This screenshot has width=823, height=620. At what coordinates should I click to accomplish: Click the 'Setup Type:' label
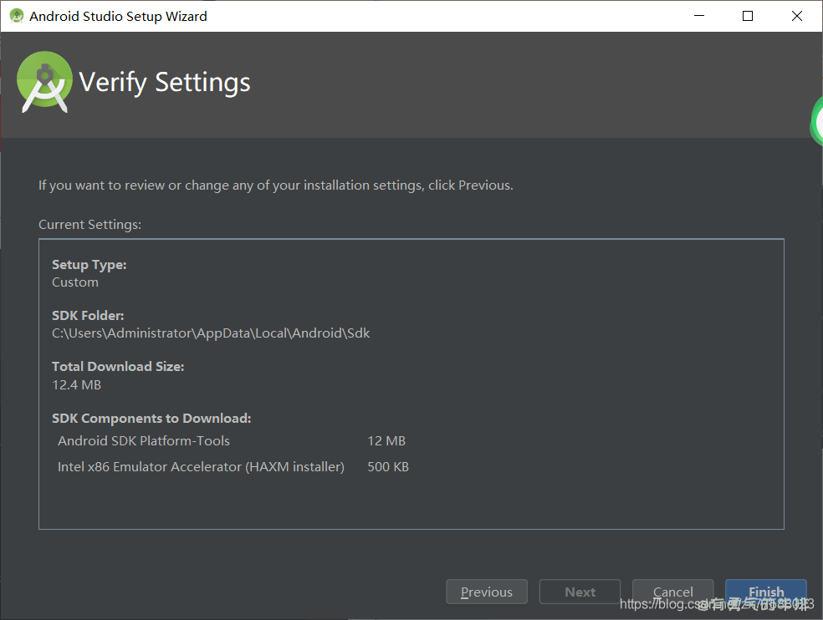click(x=89, y=265)
